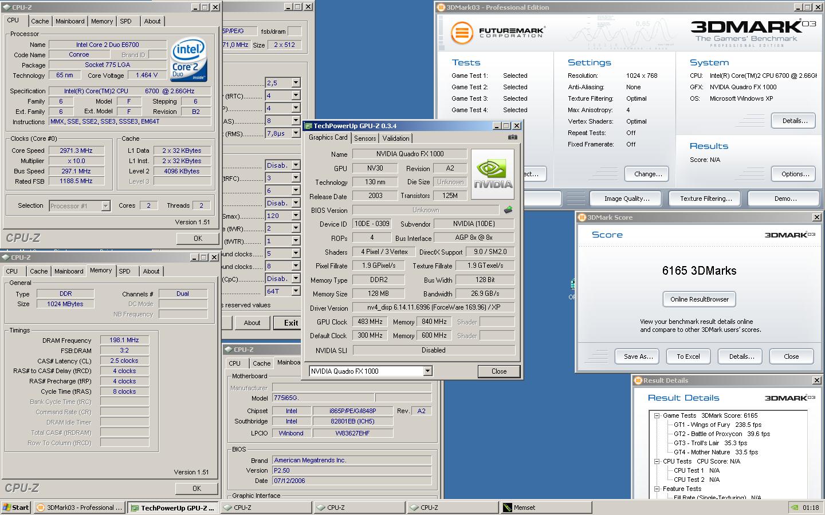Collapse the Feature Tests tree node
Viewport: 825px width, 515px height.
(657, 489)
